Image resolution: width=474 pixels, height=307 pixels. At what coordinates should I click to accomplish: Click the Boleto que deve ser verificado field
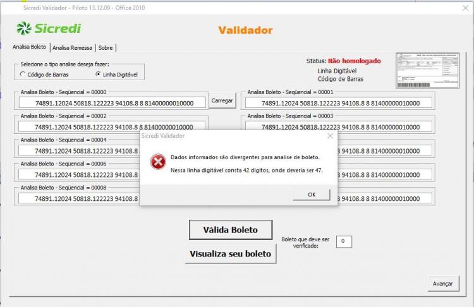click(344, 241)
